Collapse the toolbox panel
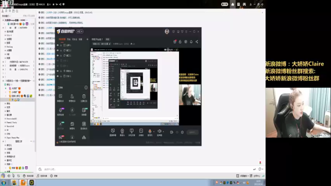Viewport: 331px width, 186px height. [x=86, y=88]
